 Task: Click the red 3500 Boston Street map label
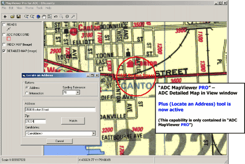pyautogui.click(x=136, y=75)
